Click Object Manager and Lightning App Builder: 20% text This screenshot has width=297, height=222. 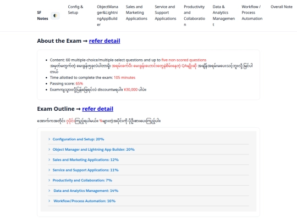[x=94, y=150]
